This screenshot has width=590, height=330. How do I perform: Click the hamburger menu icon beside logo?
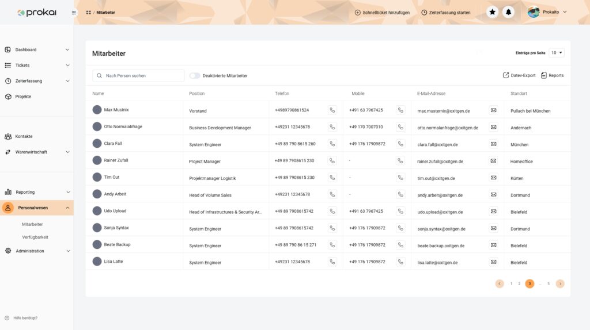pos(74,12)
